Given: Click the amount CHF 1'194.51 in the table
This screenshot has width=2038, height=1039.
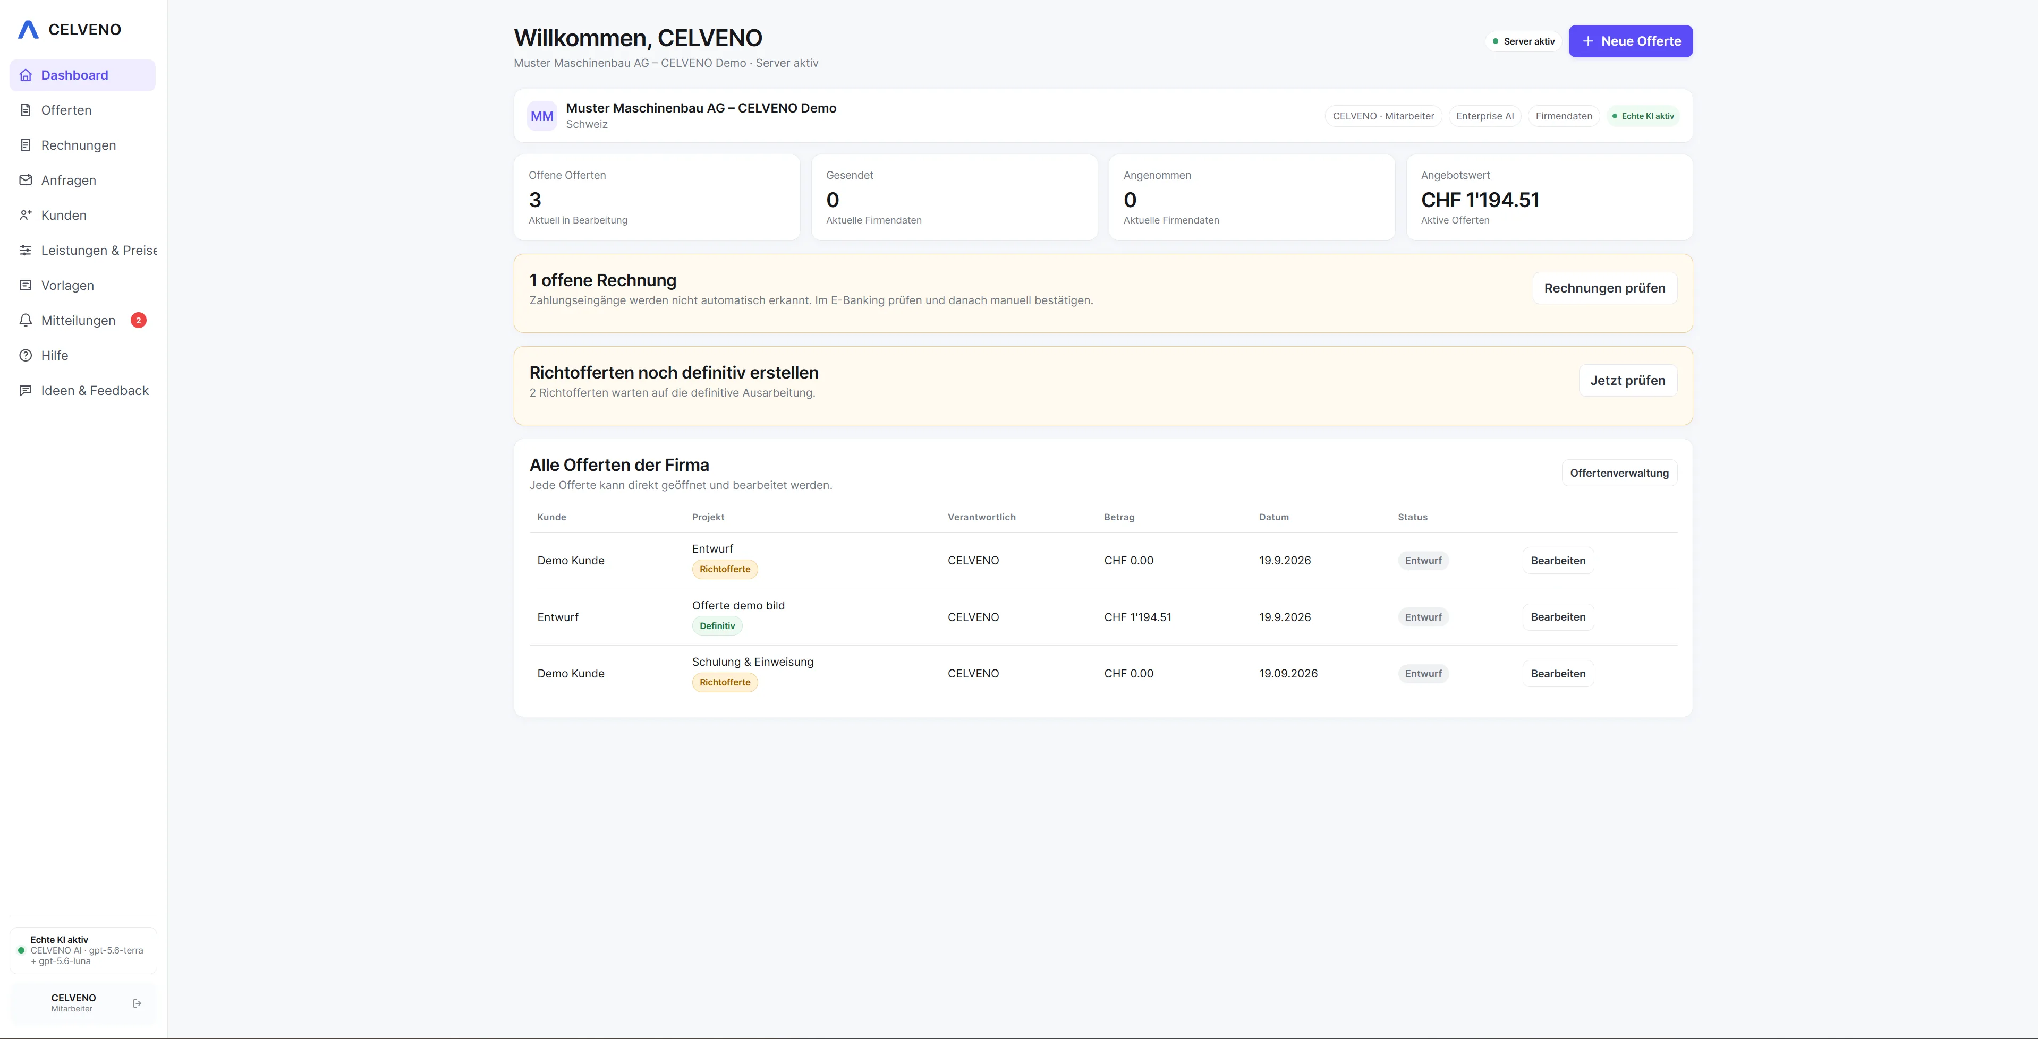Looking at the screenshot, I should pos(1137,617).
